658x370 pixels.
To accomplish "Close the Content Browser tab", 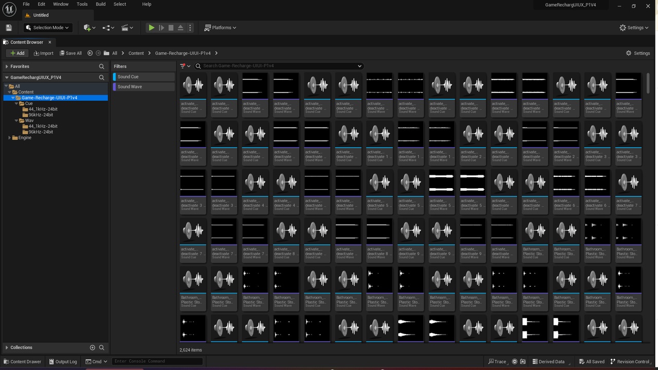I will (50, 42).
